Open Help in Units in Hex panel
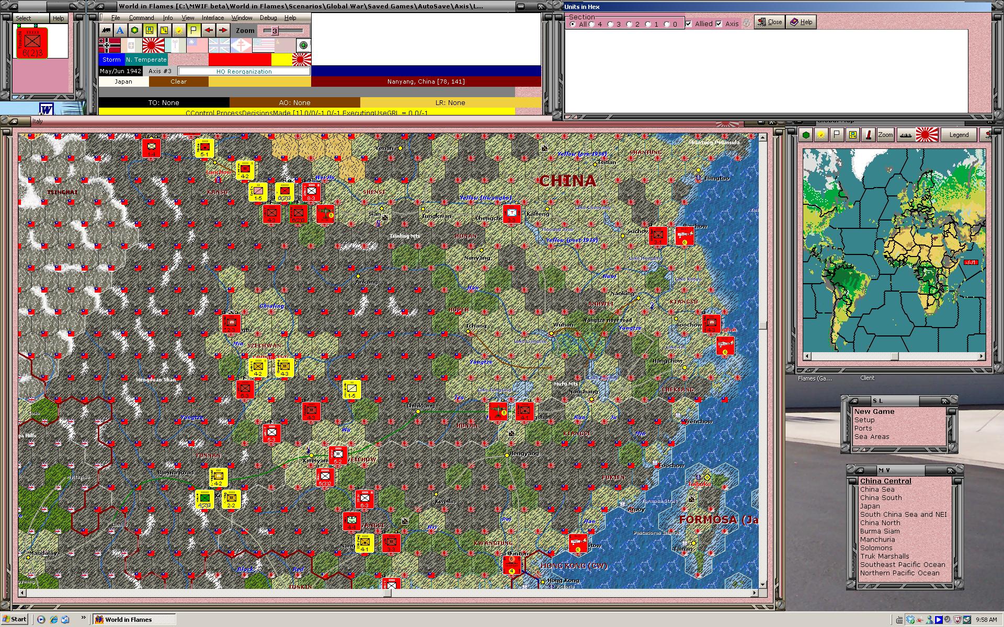This screenshot has height=627, width=1004. 801,22
